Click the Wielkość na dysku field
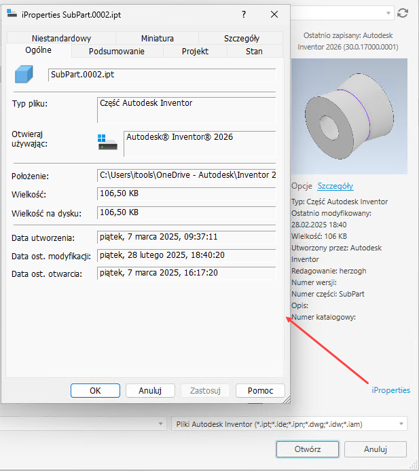This screenshot has height=471, width=419. click(186, 212)
